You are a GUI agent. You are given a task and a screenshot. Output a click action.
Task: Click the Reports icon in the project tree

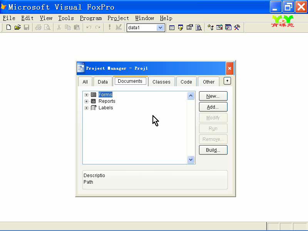[x=94, y=101]
